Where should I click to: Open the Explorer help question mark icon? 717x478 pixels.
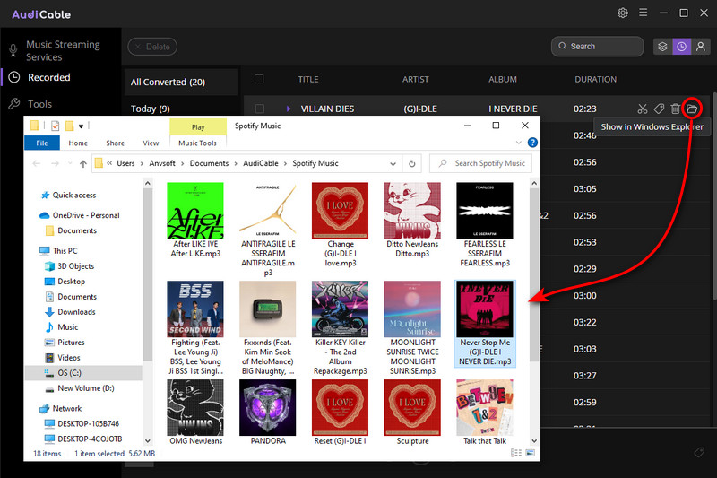[x=532, y=143]
